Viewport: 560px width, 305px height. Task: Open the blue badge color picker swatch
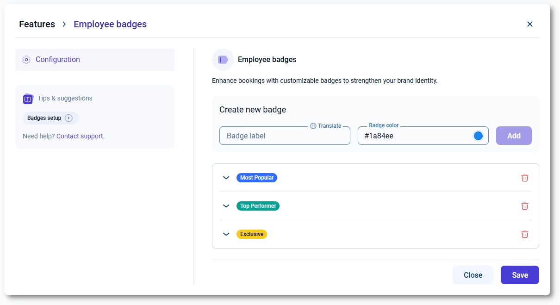tap(479, 136)
